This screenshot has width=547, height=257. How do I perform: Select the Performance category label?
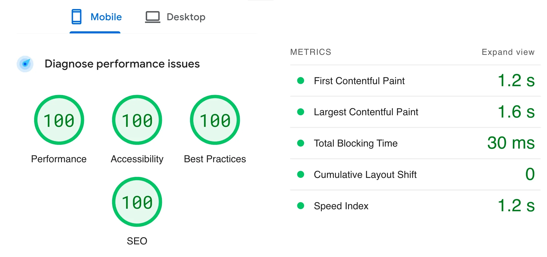59,159
